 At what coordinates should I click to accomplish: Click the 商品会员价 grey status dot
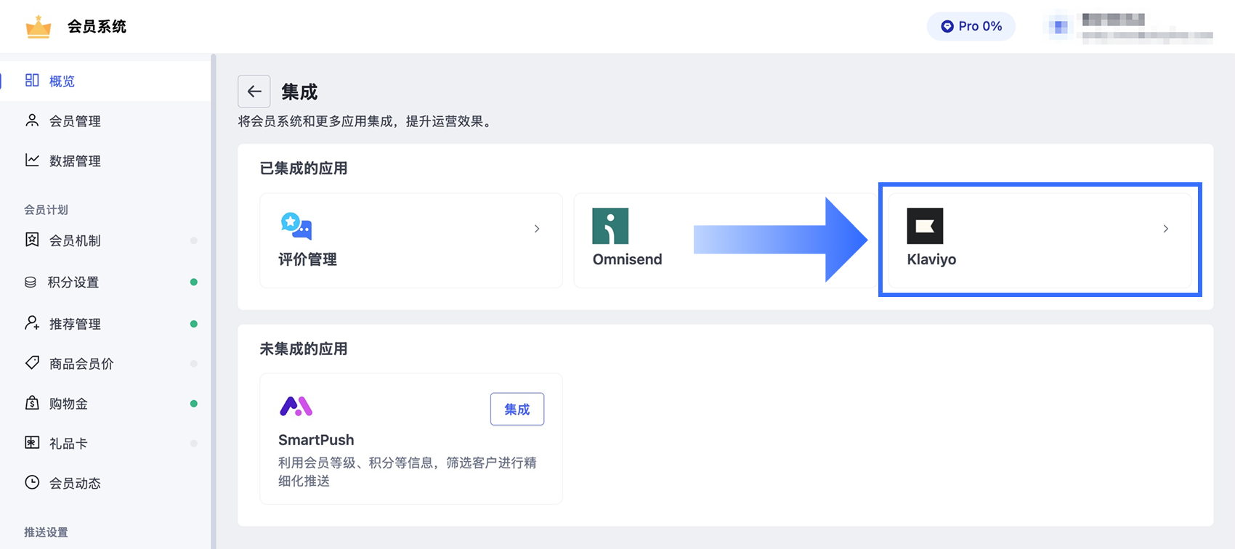194,363
